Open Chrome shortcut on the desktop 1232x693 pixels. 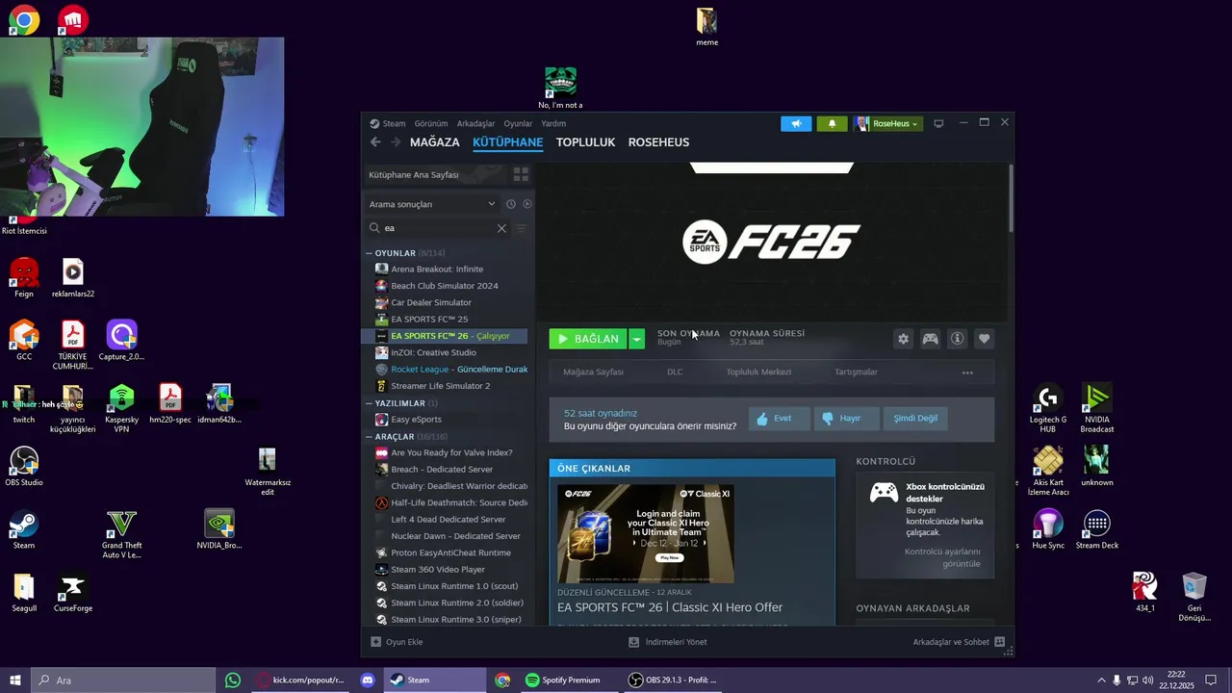[x=24, y=19]
